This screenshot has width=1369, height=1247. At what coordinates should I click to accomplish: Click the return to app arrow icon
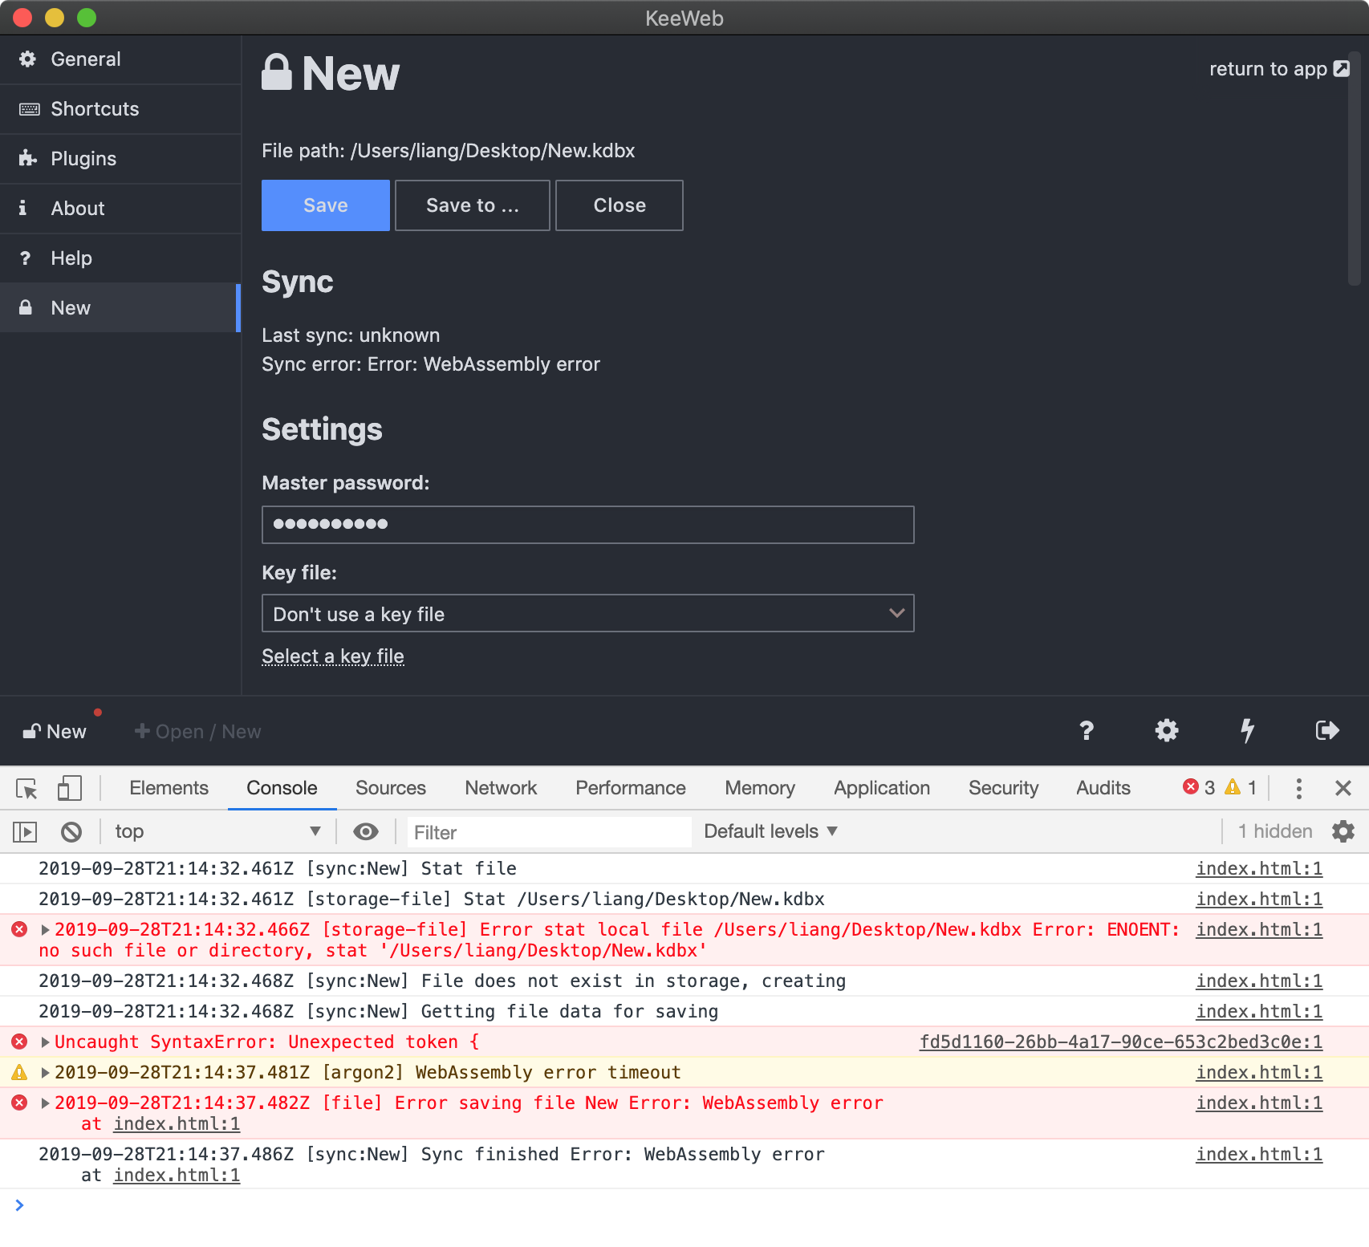(x=1342, y=69)
